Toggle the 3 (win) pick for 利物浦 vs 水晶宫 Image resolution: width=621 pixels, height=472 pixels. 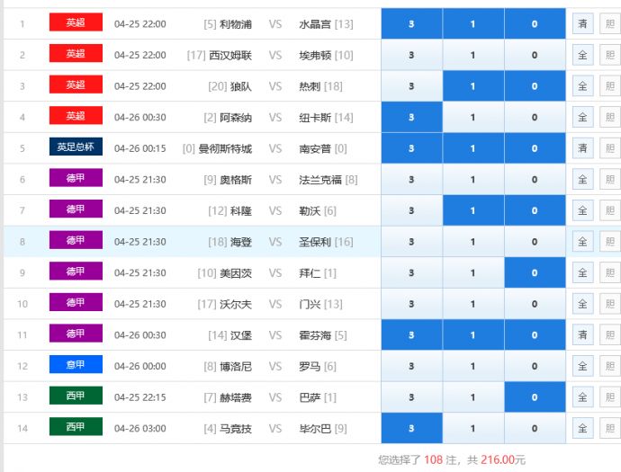411,23
